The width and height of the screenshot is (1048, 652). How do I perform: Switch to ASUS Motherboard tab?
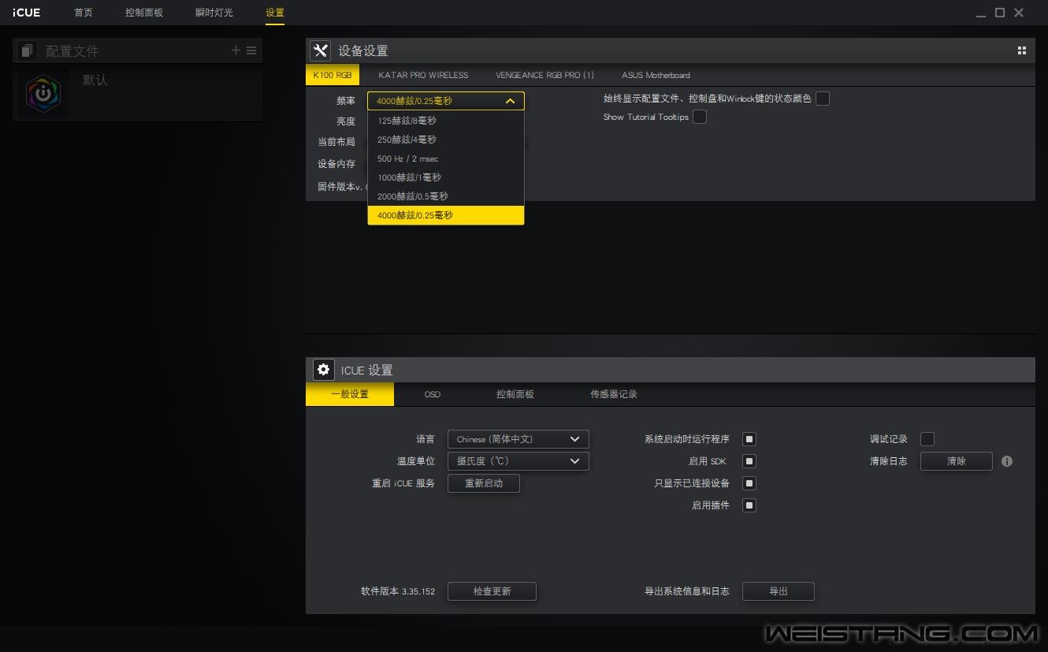pos(656,75)
